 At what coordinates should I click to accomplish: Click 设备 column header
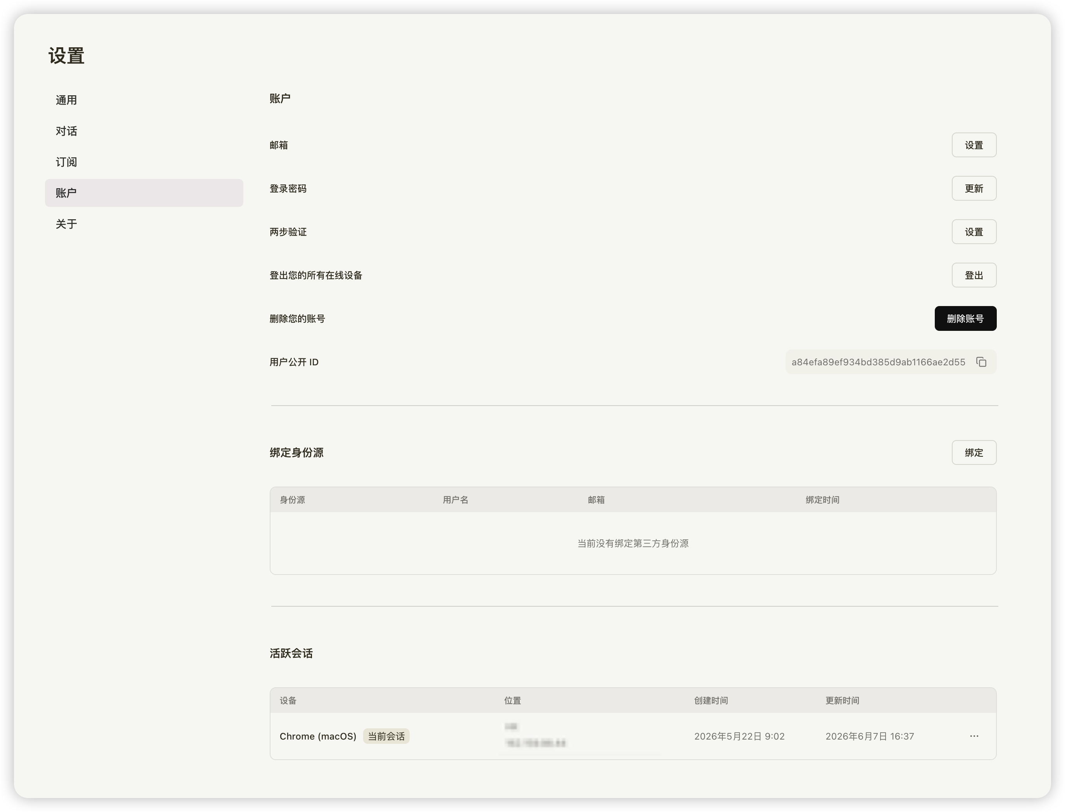click(x=288, y=700)
